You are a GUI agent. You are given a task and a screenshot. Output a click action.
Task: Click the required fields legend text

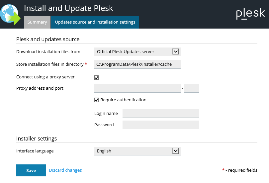click(x=241, y=170)
